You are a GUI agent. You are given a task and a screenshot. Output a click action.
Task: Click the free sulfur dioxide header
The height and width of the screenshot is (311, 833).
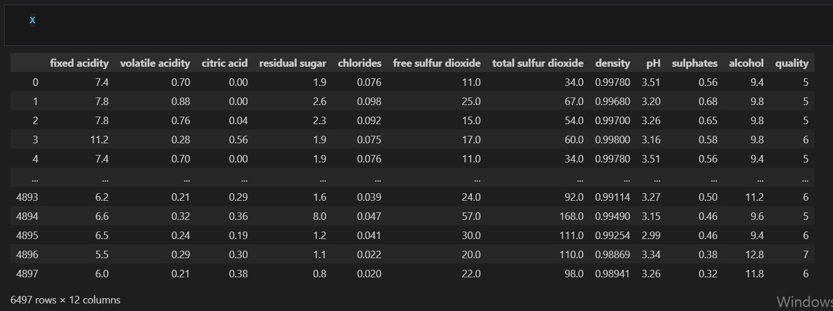(437, 63)
